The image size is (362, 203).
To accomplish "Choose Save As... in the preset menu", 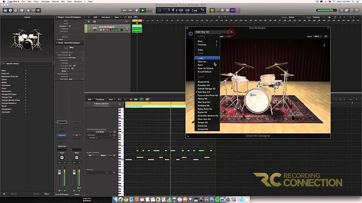I will pos(207,62).
